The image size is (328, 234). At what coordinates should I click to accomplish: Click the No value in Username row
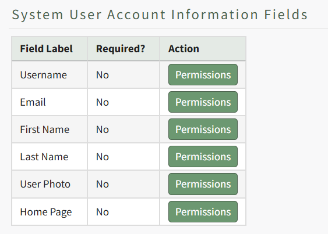click(103, 75)
